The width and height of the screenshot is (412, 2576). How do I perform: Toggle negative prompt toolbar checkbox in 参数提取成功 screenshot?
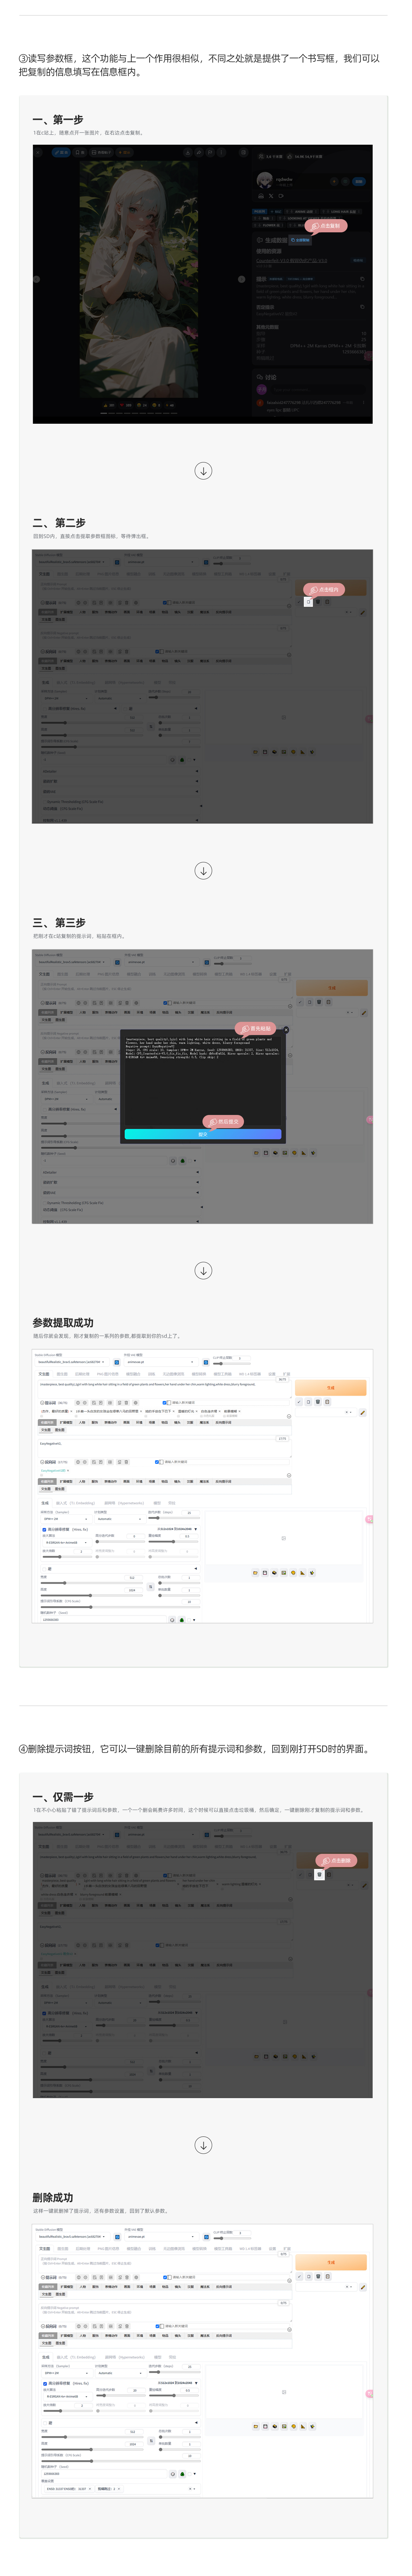pyautogui.click(x=157, y=1462)
